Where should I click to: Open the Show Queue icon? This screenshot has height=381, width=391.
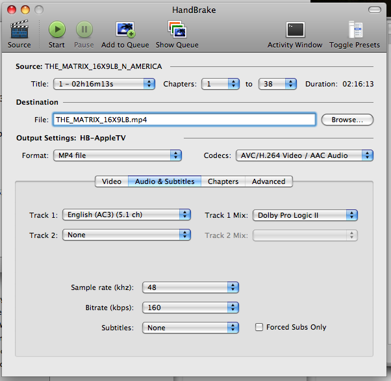177,29
